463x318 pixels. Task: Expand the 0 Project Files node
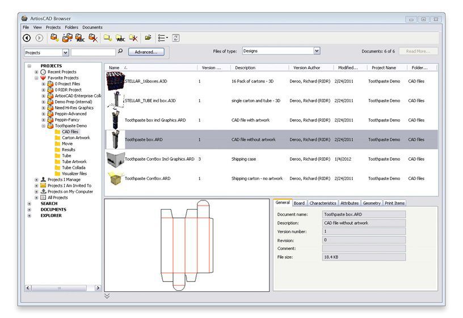coord(43,84)
